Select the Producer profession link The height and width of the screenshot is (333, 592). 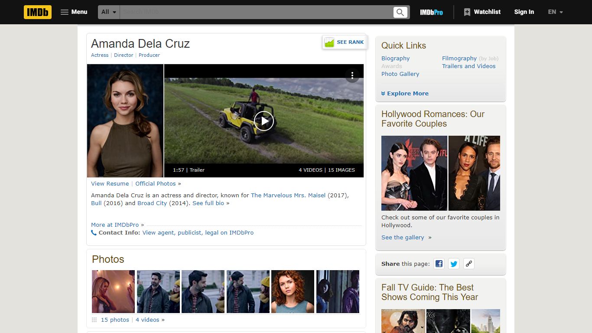(149, 55)
